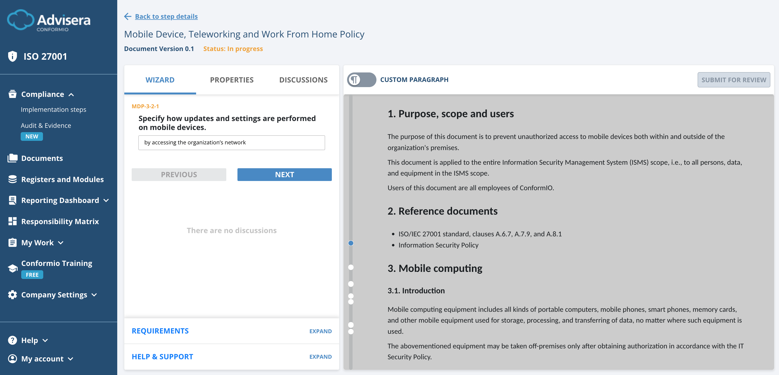This screenshot has width=779, height=375.
Task: Click the Advisera Conformio cloud logo
Action: point(21,20)
